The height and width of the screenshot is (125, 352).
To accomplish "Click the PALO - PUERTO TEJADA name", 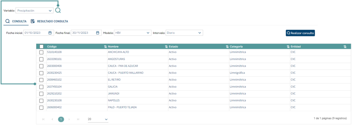I will 122,107.
